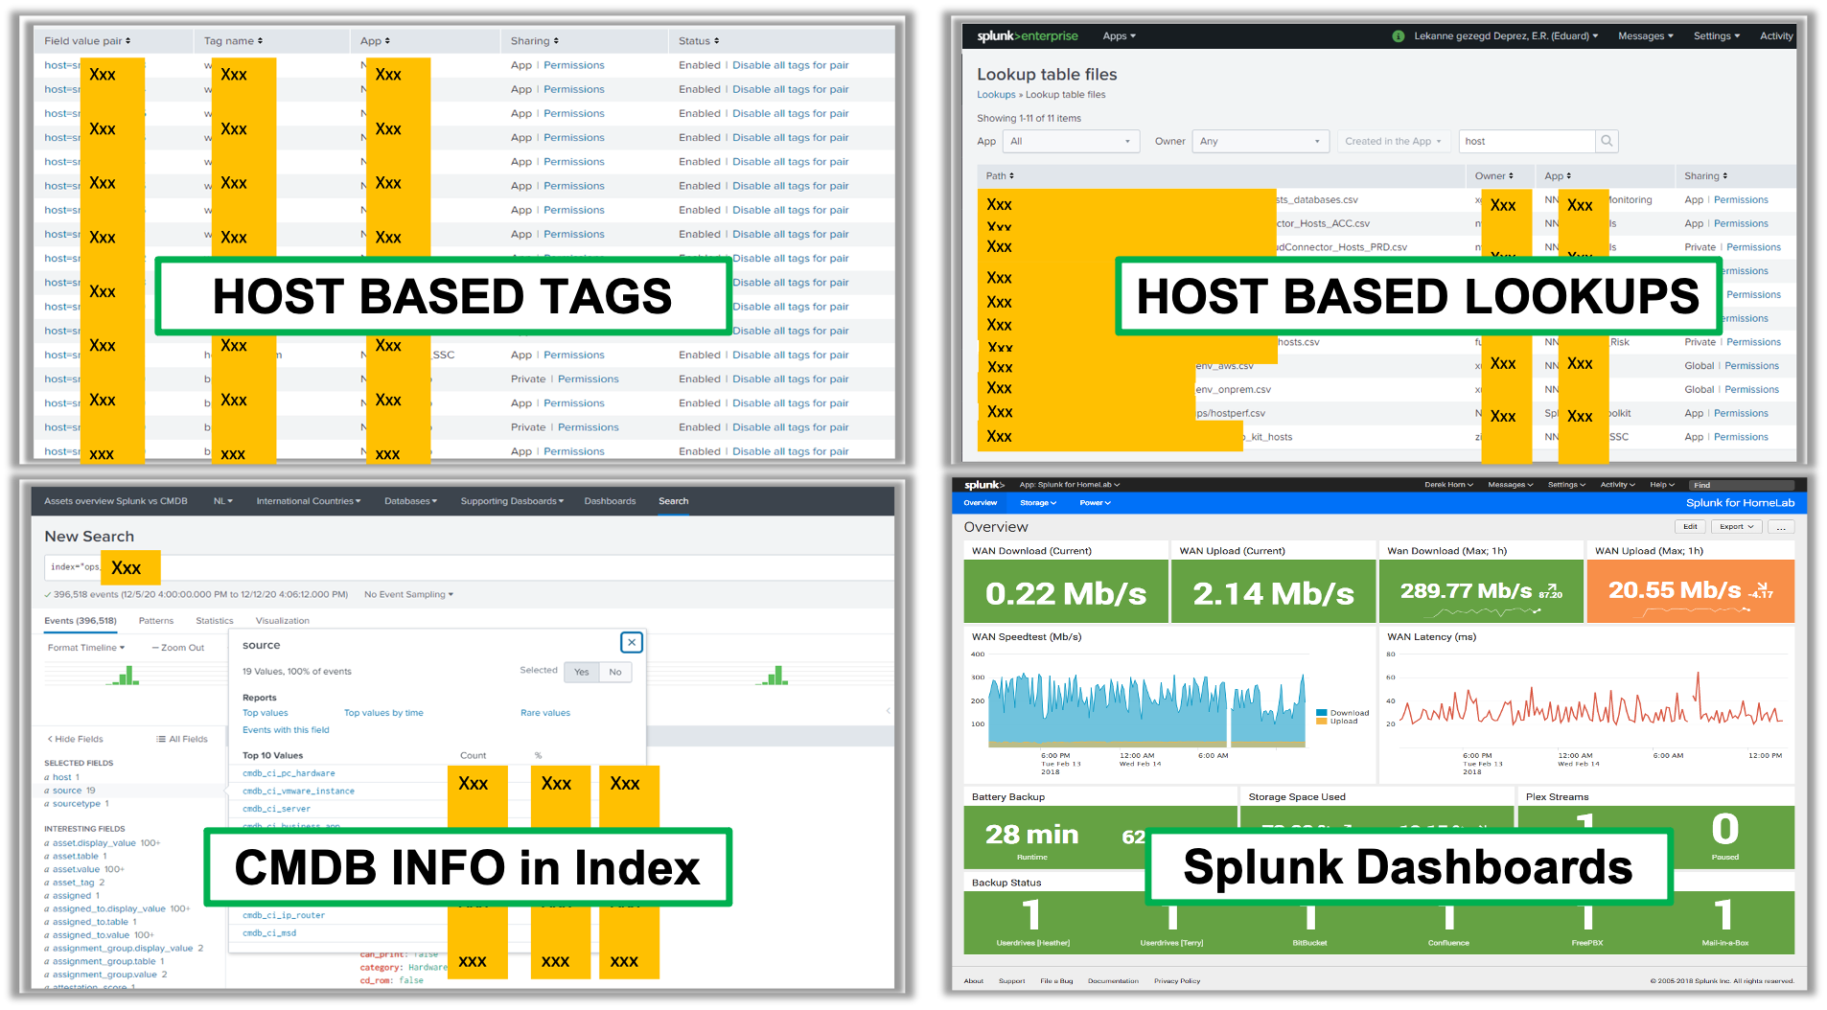Open the Databases menu
Screen dimensions: 1827x1010
click(410, 501)
